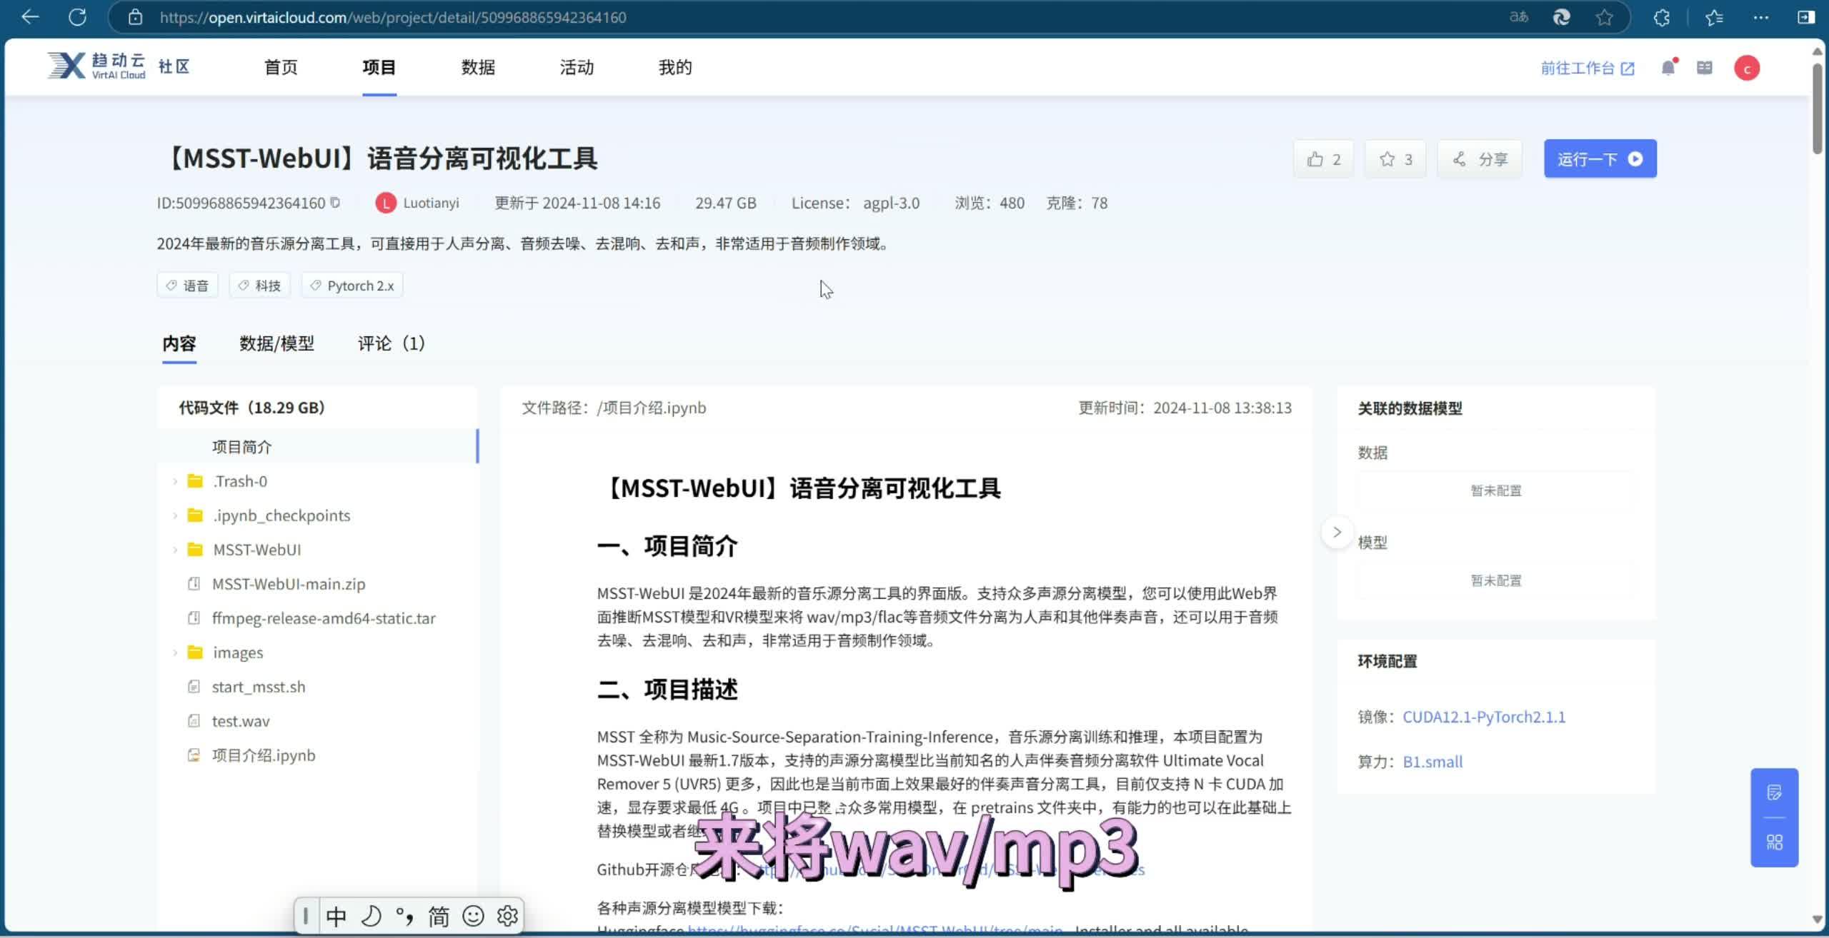This screenshot has height=938, width=1829.
Task: Switch to the 数据/模型 tab
Action: tap(277, 343)
